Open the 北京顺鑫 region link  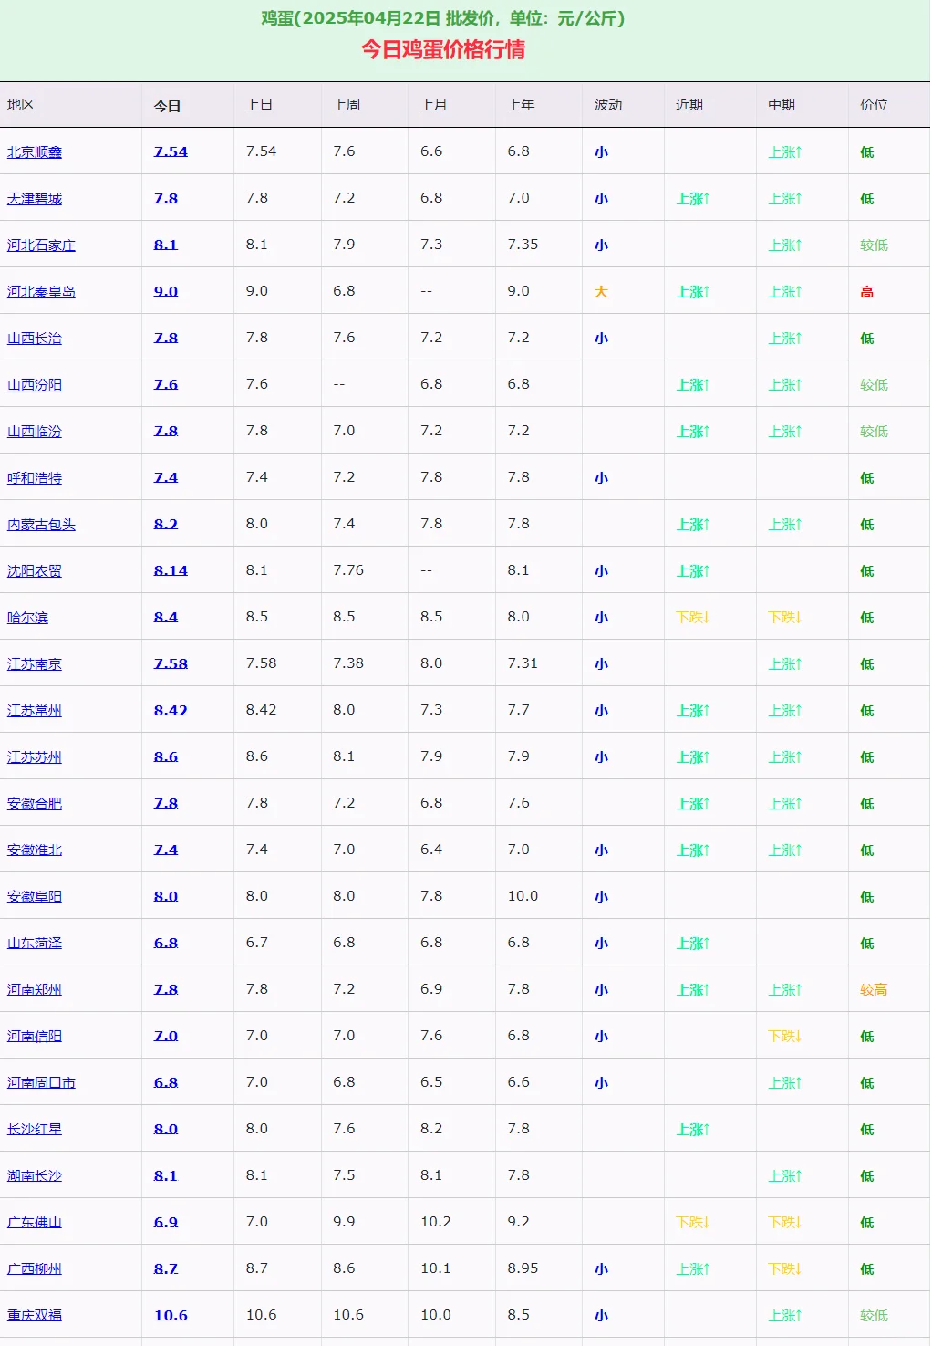pos(35,152)
